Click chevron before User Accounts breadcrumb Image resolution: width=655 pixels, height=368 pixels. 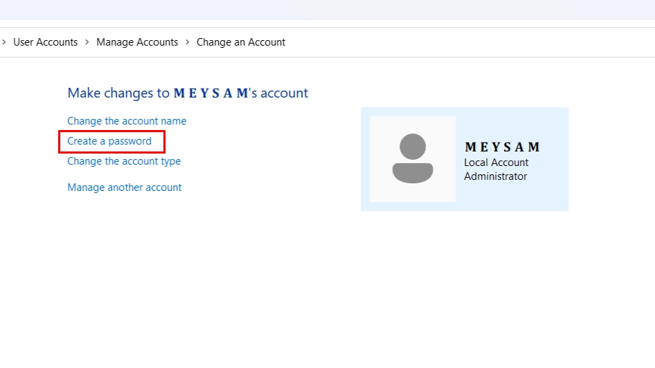click(x=4, y=42)
